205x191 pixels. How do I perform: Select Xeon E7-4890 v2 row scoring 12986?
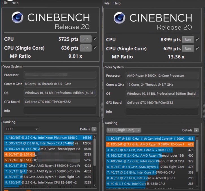coord(48,143)
